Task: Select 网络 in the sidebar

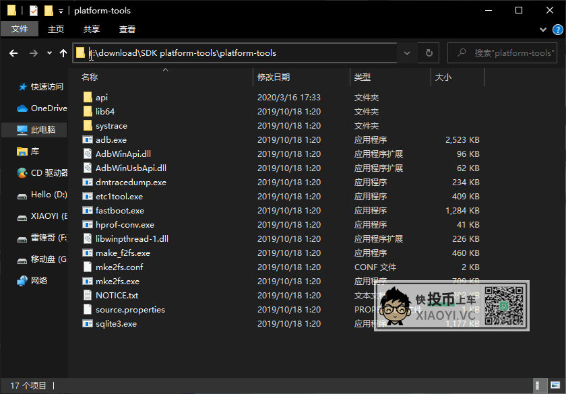Action: pos(32,280)
